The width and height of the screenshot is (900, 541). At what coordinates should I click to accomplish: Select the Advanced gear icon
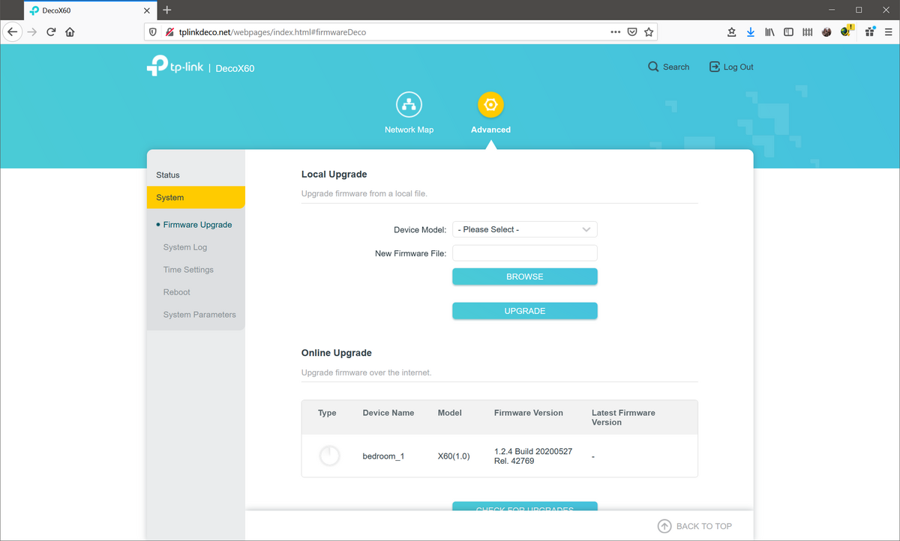490,106
